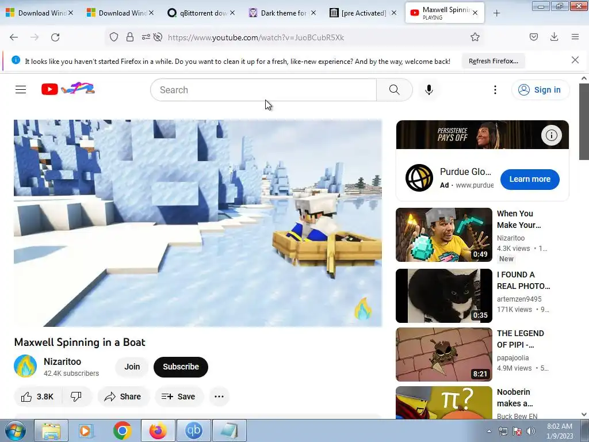
Task: Open more actions menu below video
Action: [219, 397]
